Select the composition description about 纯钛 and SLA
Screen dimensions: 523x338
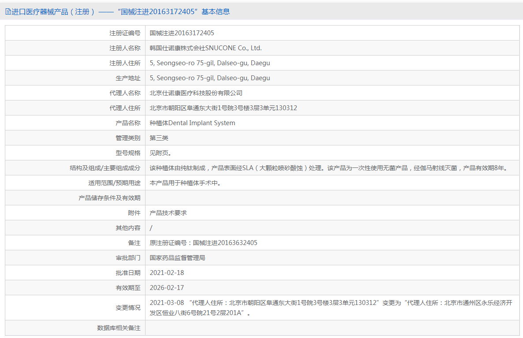pos(329,168)
